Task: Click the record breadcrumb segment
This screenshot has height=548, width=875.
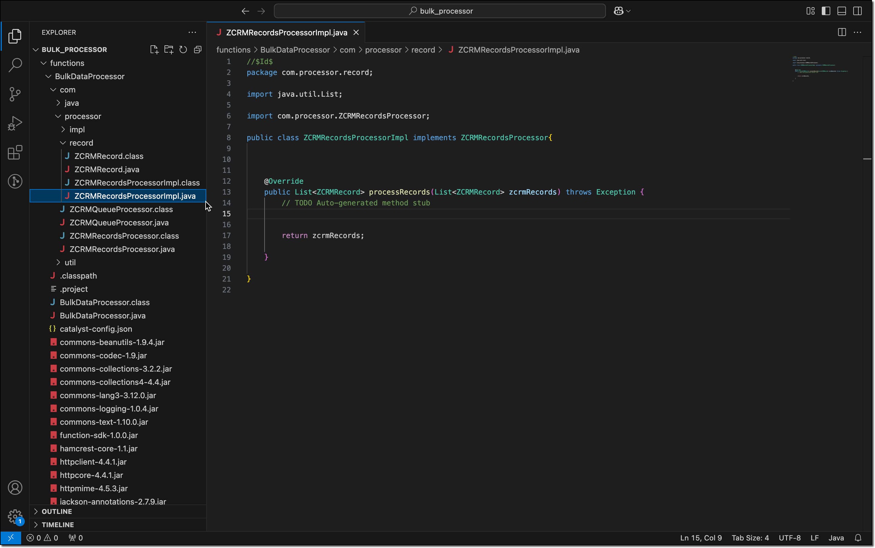Action: [423, 50]
